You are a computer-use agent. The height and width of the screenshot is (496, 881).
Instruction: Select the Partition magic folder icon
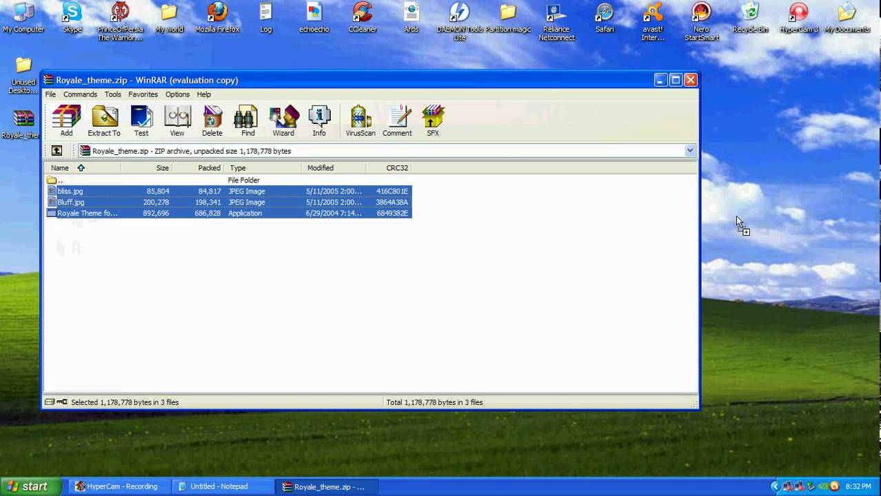508,18
